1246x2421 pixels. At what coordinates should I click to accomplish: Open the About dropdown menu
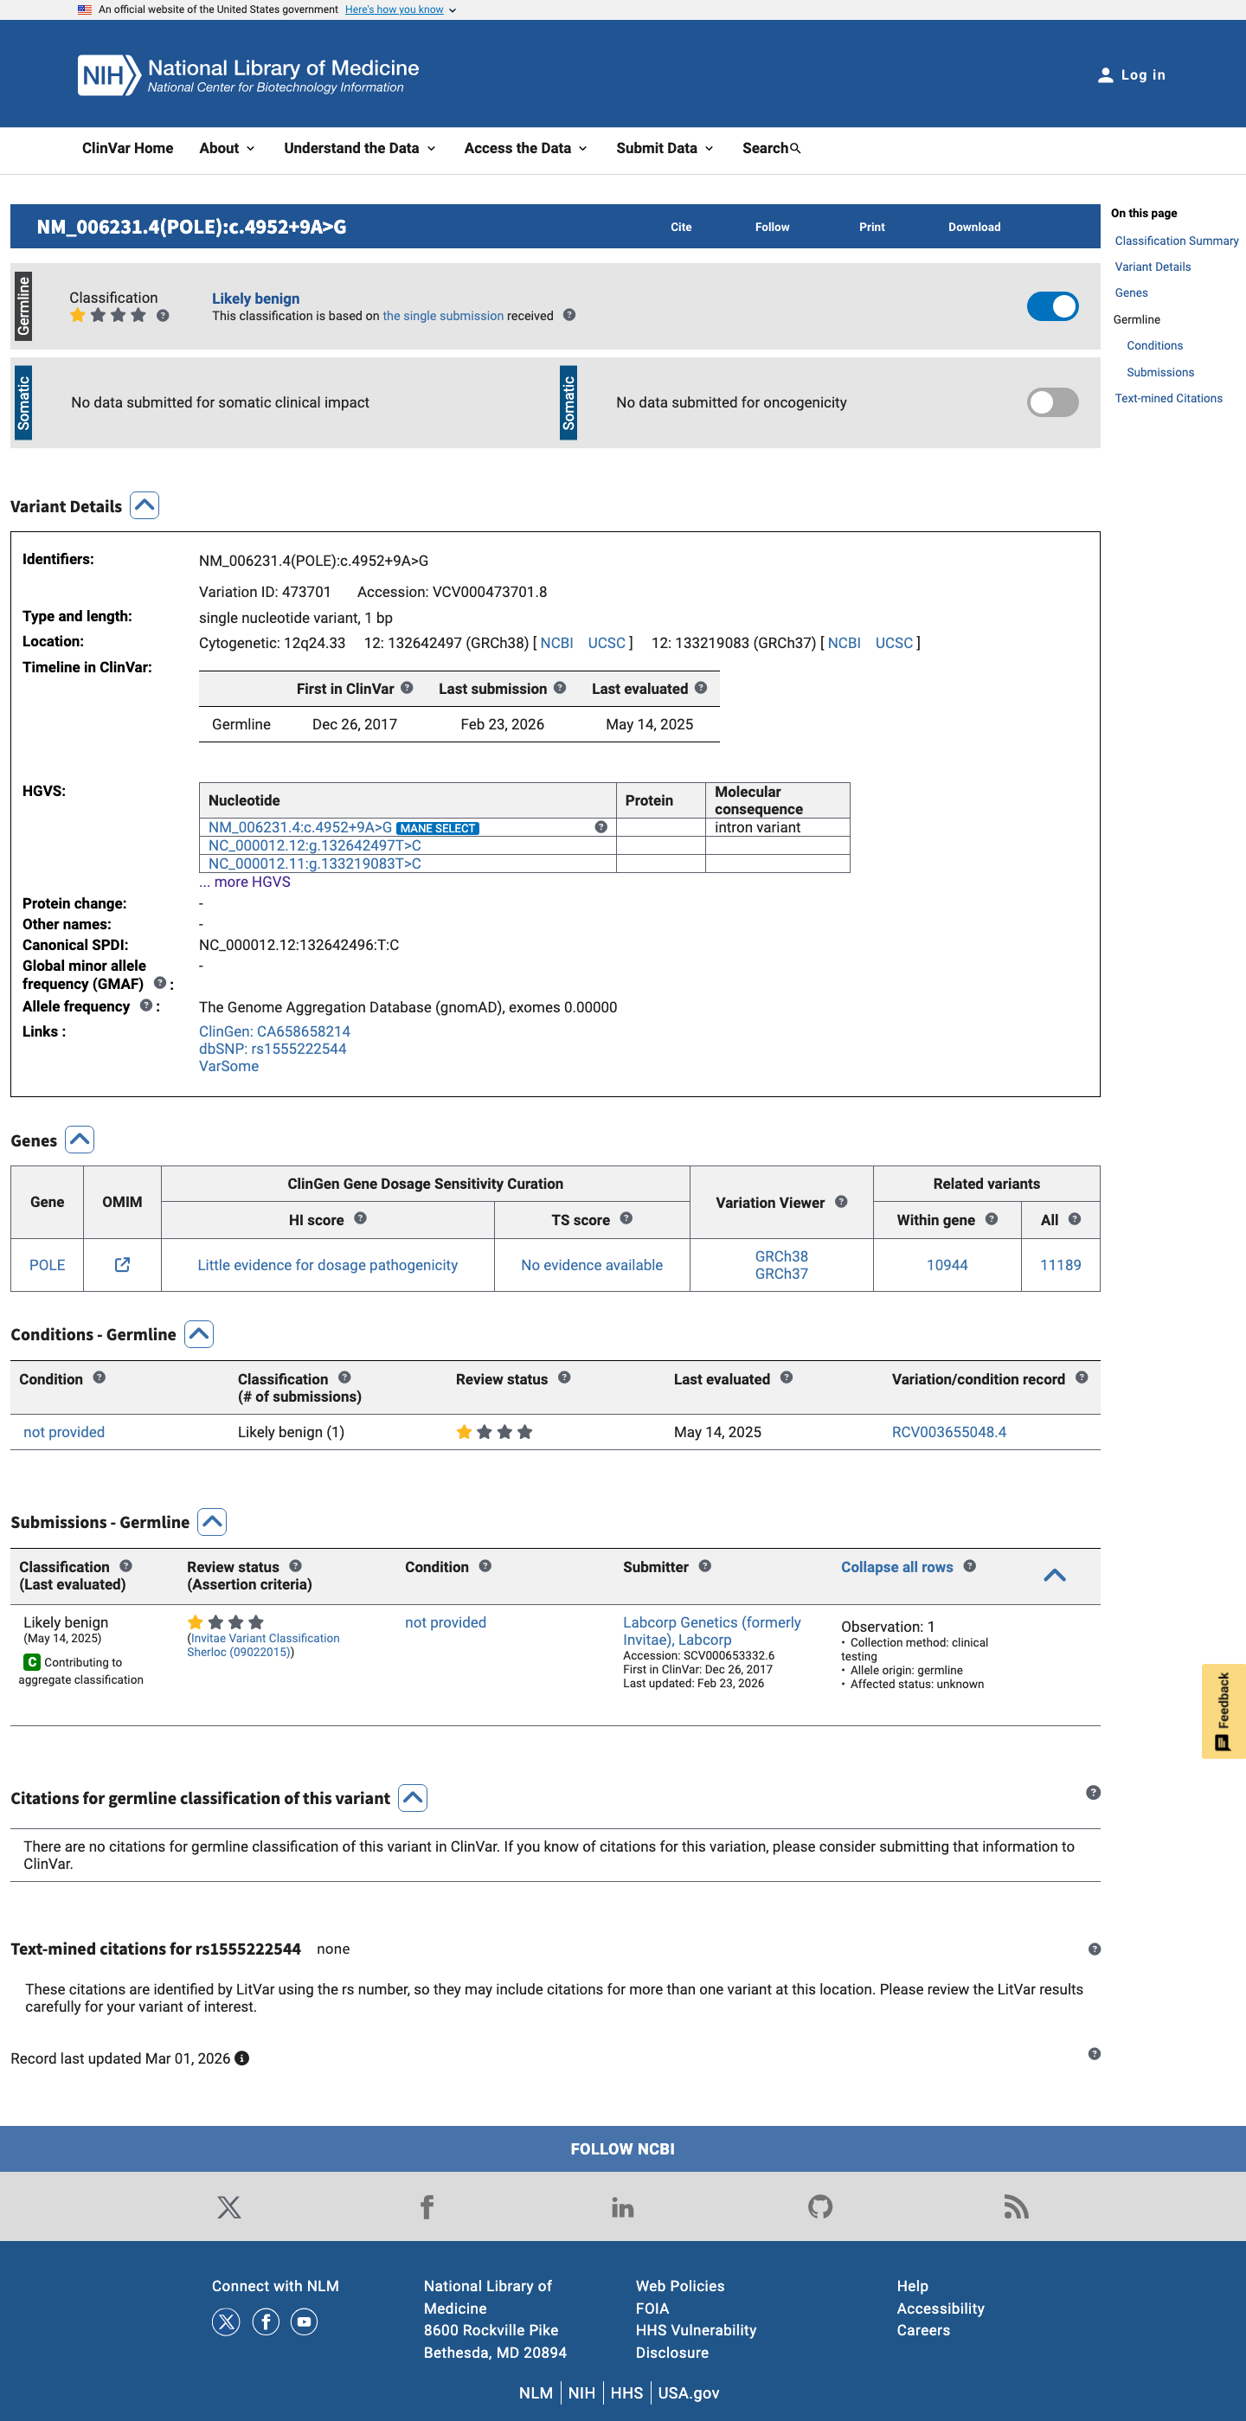[x=227, y=149]
